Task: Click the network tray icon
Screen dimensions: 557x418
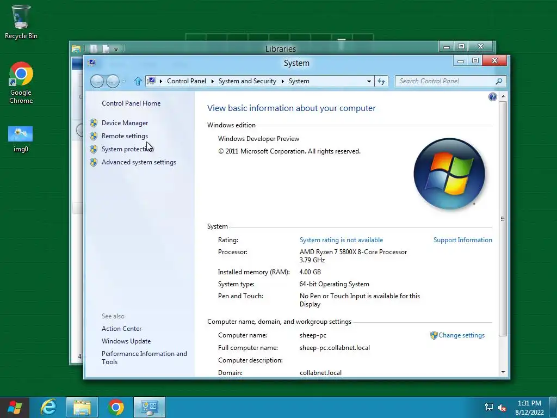Action: 489,407
